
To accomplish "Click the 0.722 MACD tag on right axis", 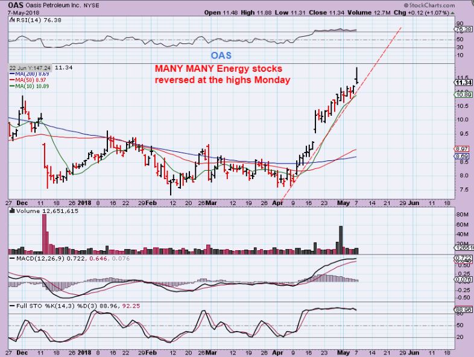I will (x=463, y=258).
